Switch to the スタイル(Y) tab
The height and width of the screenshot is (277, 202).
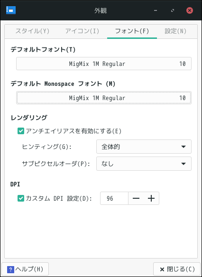pyautogui.click(x=32, y=31)
